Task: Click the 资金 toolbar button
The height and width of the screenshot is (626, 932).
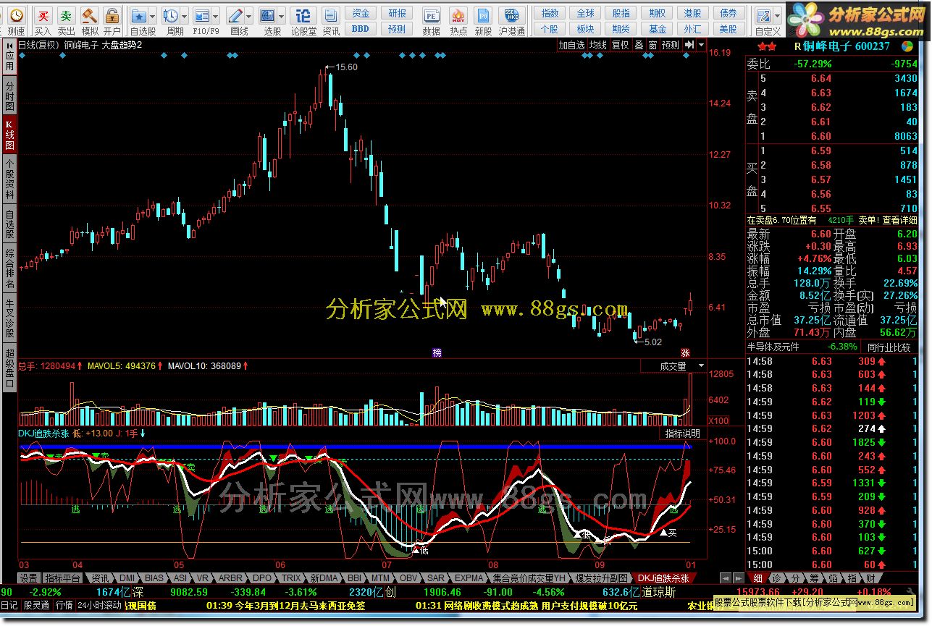Action: (361, 13)
